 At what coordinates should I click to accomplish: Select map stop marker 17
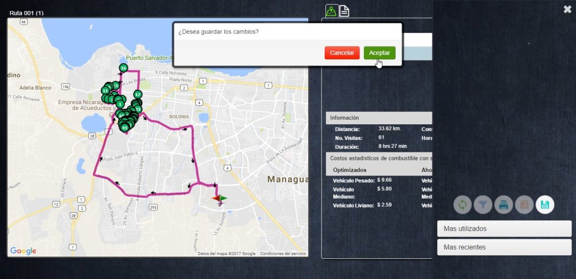tap(138, 94)
